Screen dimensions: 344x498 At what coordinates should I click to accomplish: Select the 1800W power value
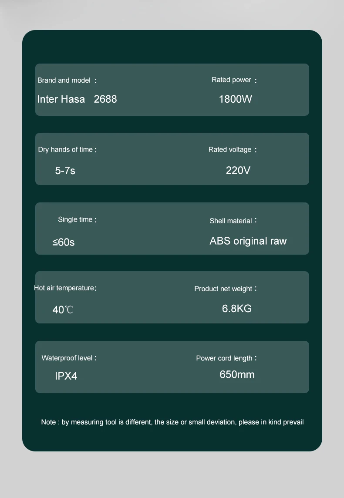[x=236, y=99]
